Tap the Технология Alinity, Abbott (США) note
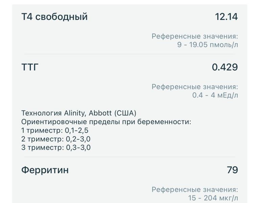This screenshot has width=259, height=203. (x=79, y=113)
